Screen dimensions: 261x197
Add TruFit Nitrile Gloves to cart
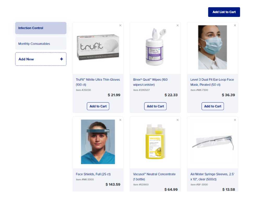[98, 106]
